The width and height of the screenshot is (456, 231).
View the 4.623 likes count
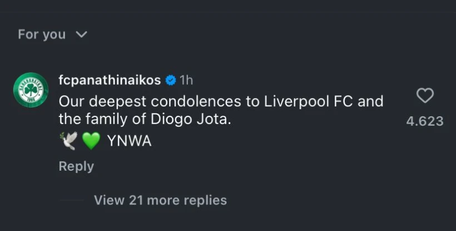coord(425,121)
